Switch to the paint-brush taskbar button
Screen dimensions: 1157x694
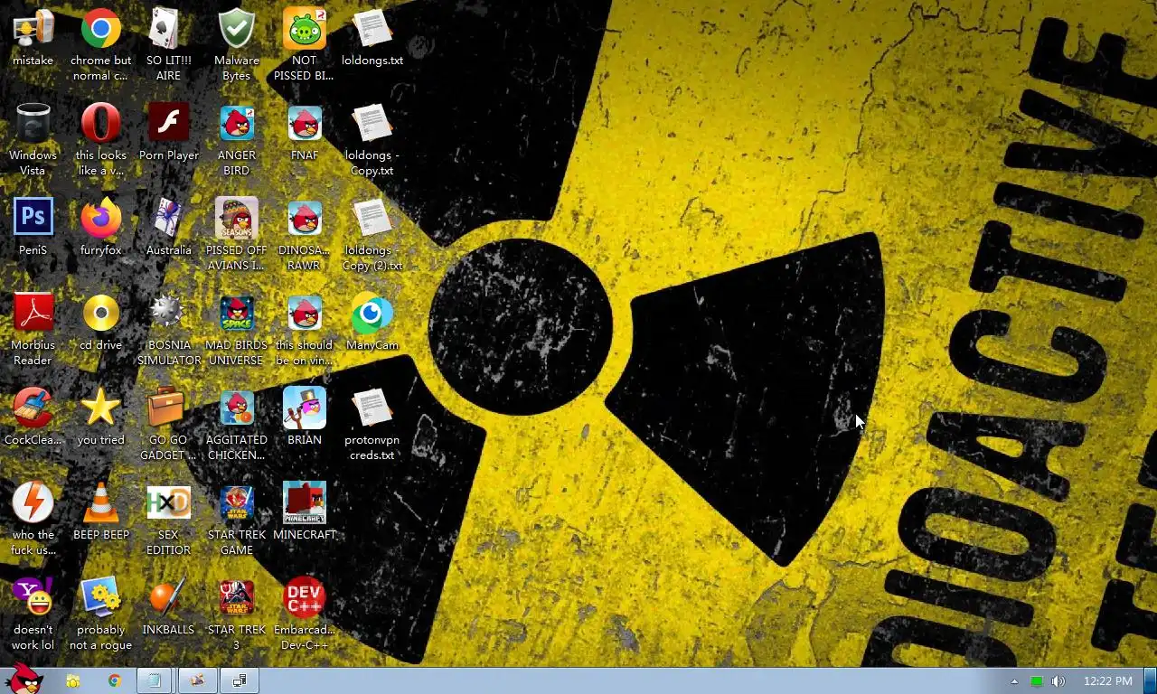click(x=197, y=680)
